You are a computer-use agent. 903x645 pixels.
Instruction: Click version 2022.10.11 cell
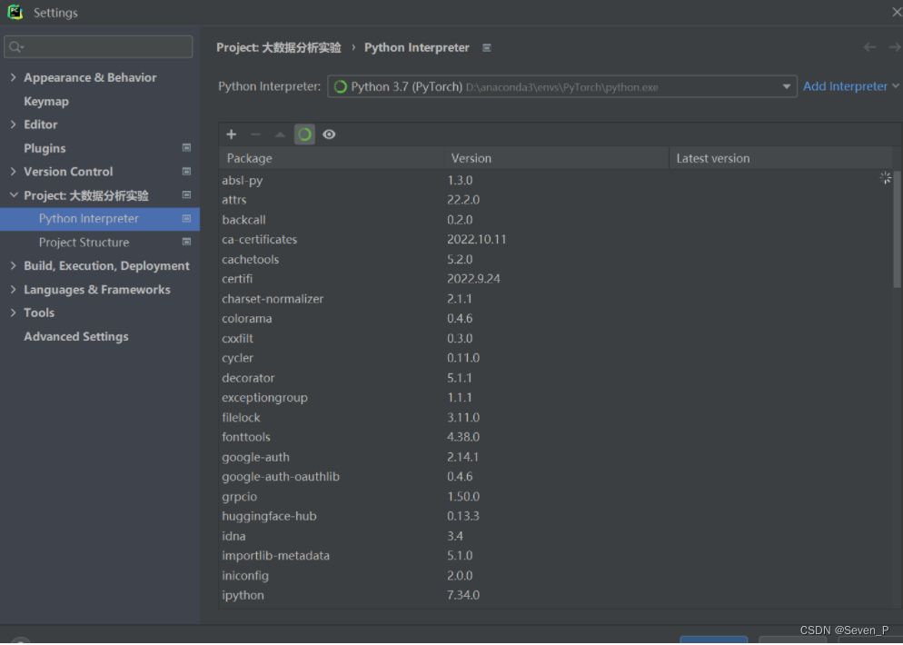click(477, 240)
